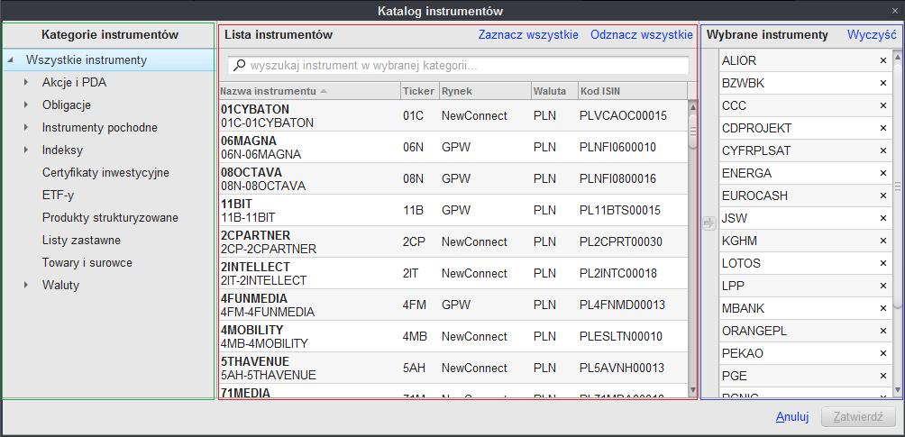
Task: Click Zaznacz wszystkie link
Action: coord(528,34)
